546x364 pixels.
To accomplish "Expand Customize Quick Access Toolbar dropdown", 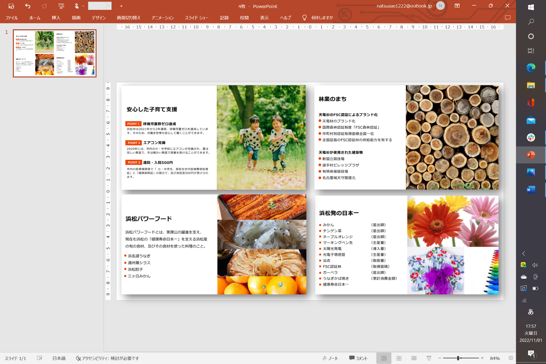I will [121, 6].
